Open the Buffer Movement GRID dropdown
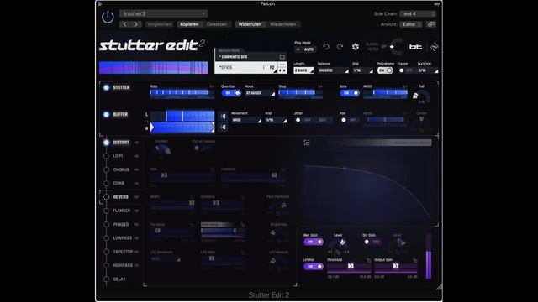Viewport: 538px width, 302px height. [246, 120]
